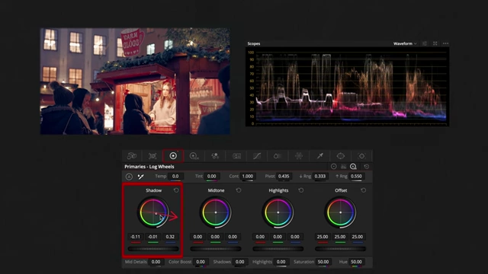The width and height of the screenshot is (488, 274).
Task: Click the Offset master level slider
Action: tap(341, 249)
